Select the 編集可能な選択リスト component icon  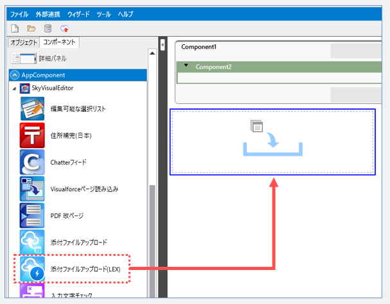[x=32, y=108]
